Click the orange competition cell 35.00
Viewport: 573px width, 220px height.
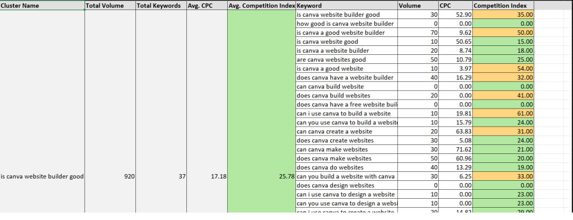click(503, 15)
